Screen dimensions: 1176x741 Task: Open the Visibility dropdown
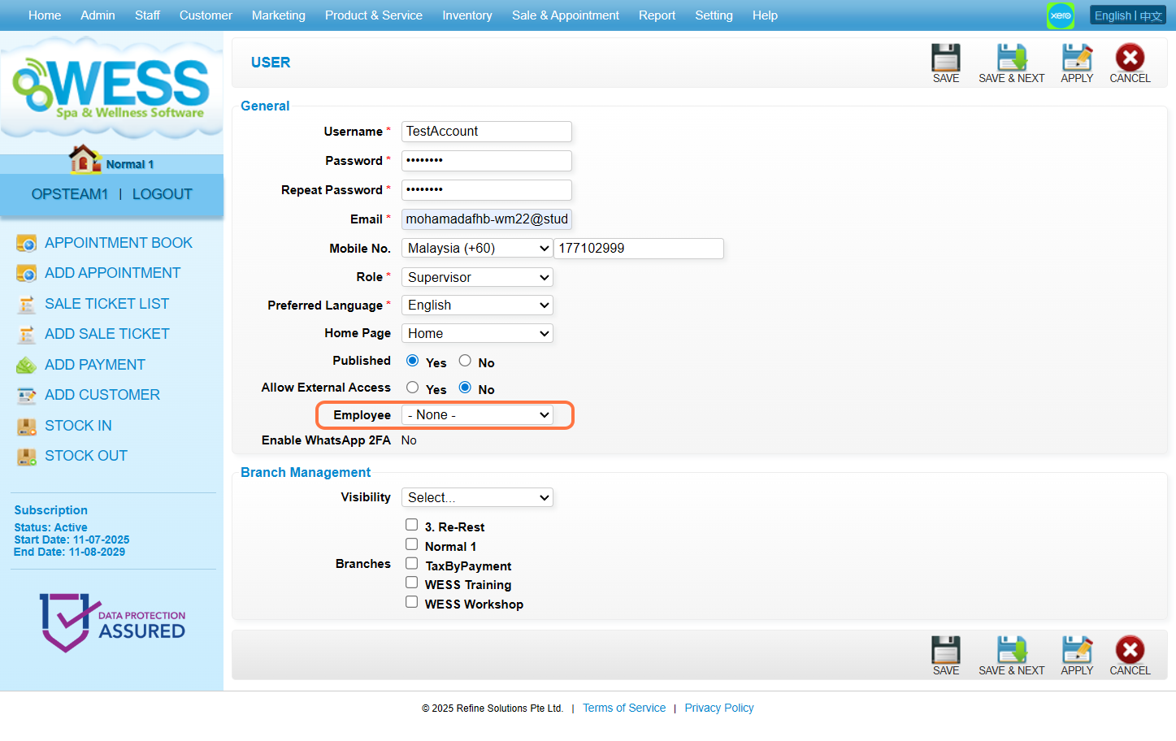(x=477, y=497)
